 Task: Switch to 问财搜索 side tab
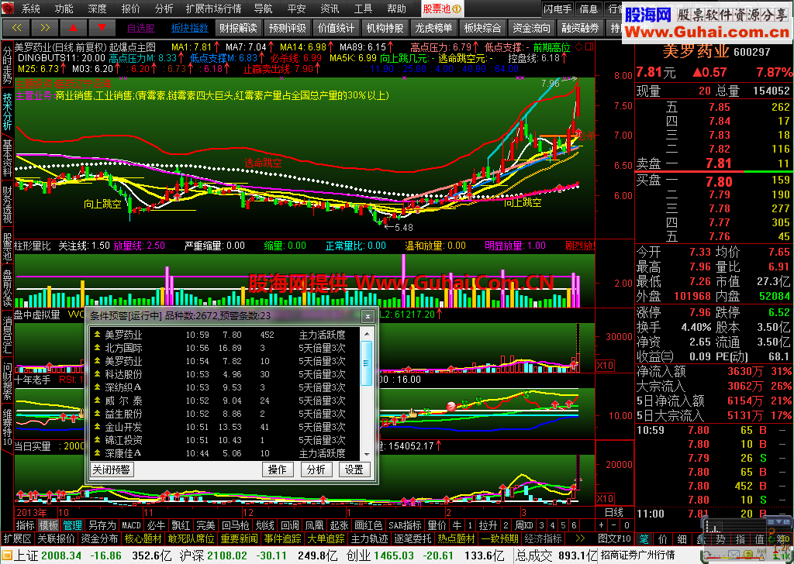pos(7,380)
